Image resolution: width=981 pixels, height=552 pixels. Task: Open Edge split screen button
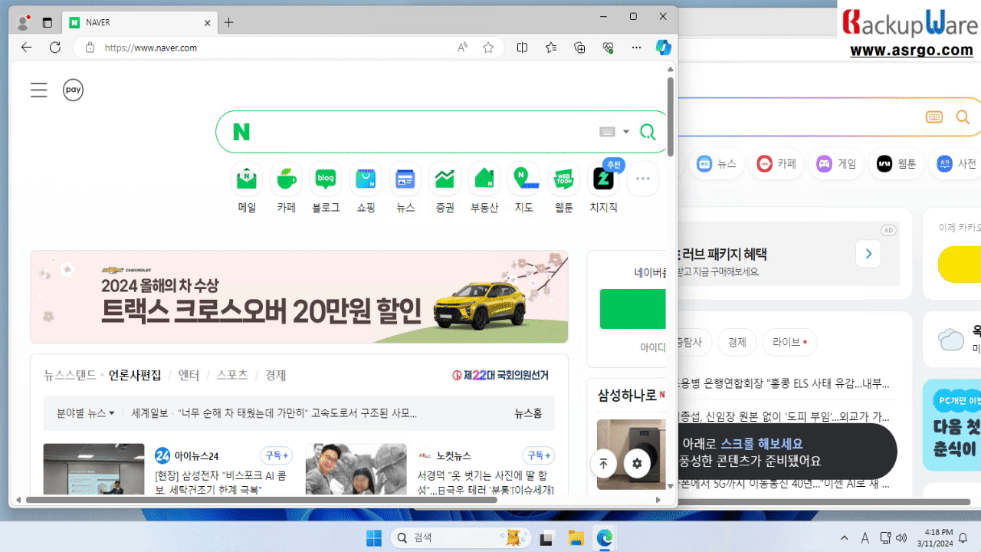pos(523,48)
